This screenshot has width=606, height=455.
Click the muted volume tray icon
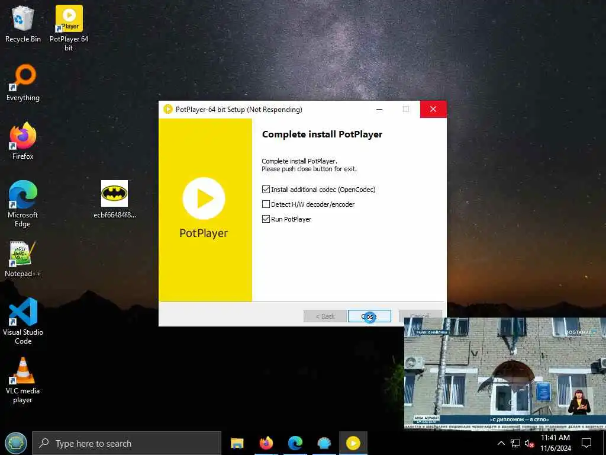[528, 443]
